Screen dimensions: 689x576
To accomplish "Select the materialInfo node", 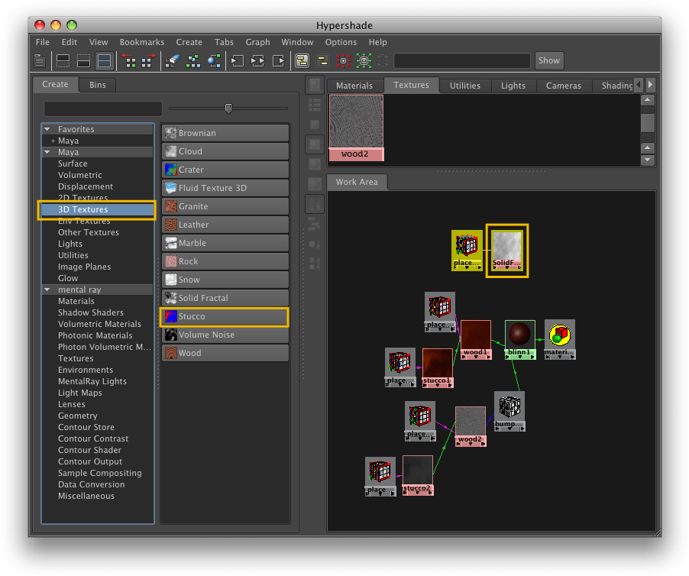I will (560, 339).
